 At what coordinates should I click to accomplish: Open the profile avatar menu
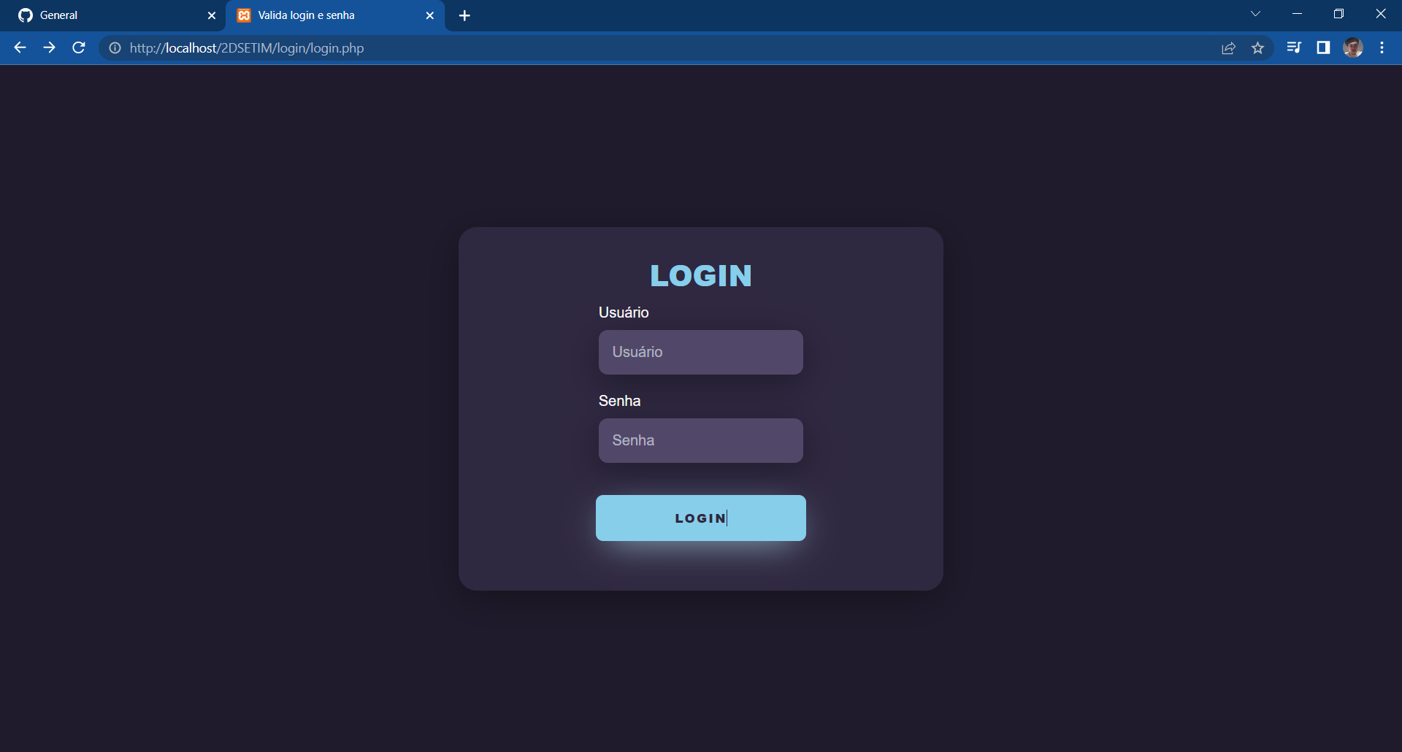[1352, 47]
